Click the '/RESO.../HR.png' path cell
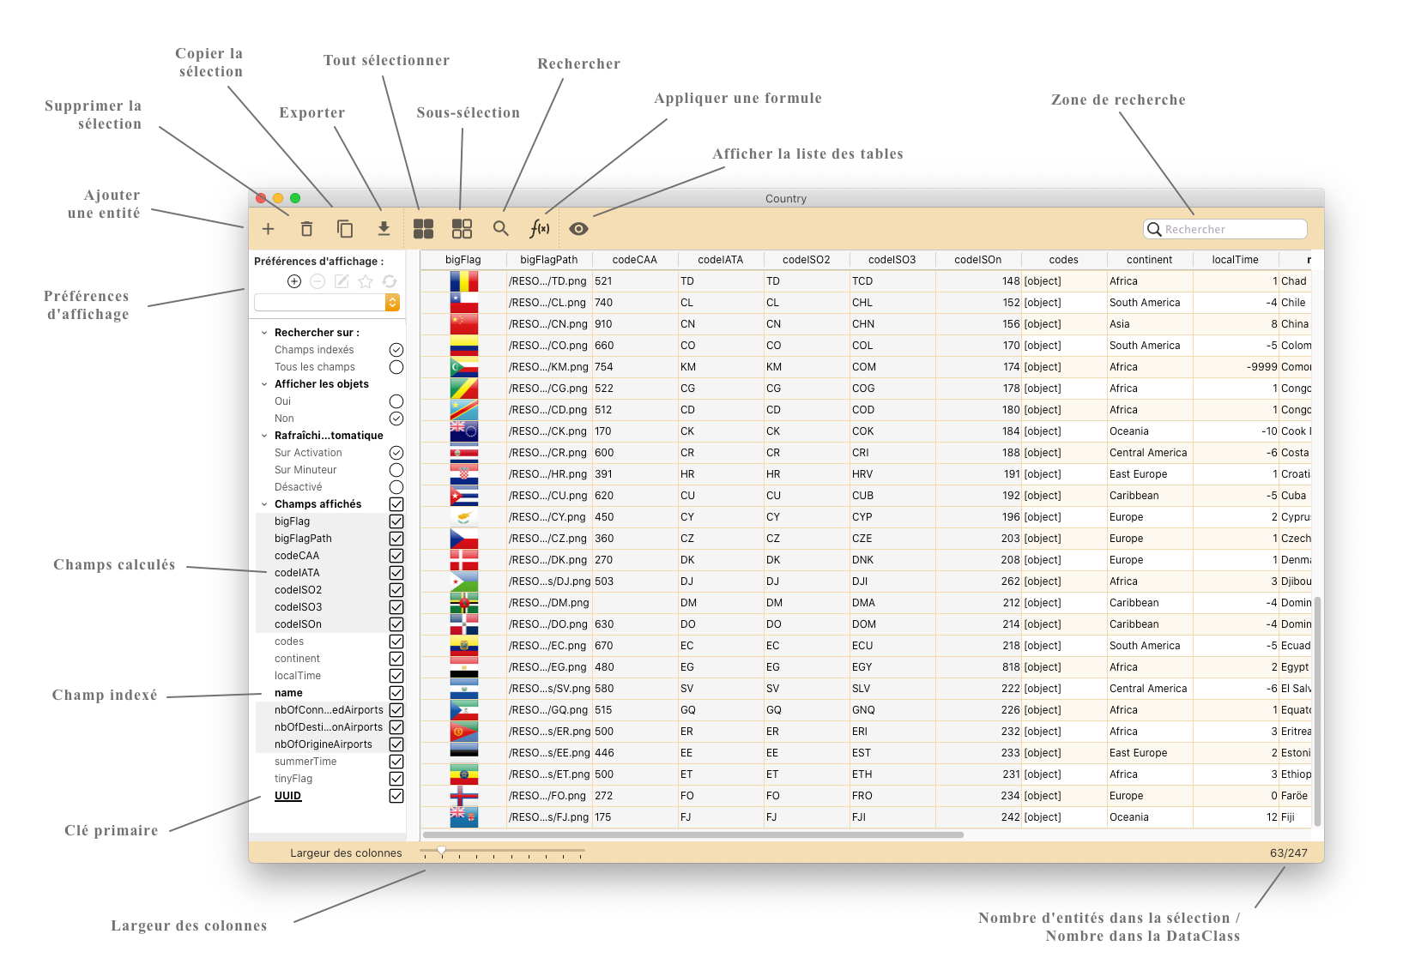1415x970 pixels. point(549,474)
